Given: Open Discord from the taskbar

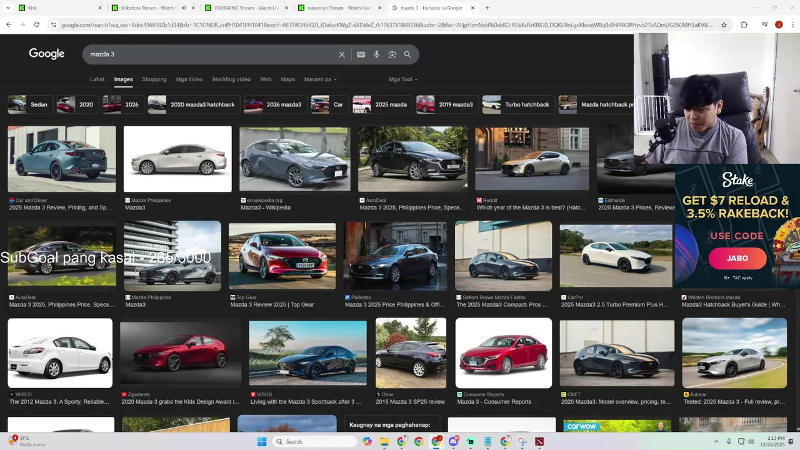Looking at the screenshot, I should tap(454, 442).
